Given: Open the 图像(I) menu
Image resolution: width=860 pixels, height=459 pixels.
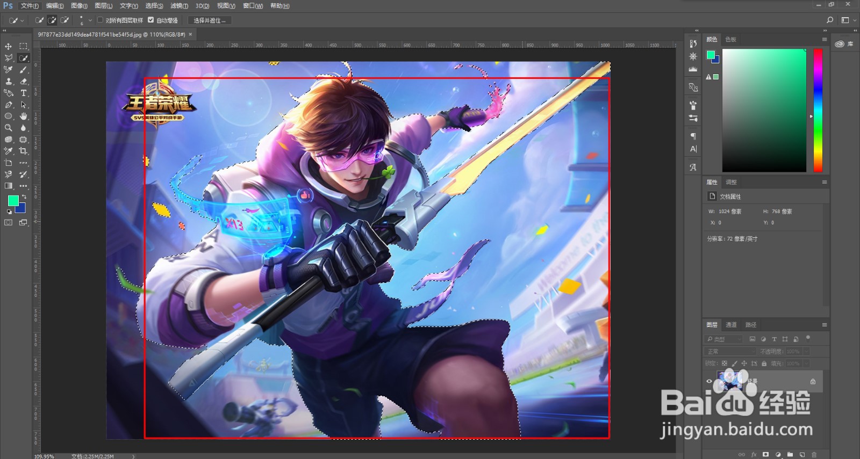Looking at the screenshot, I should pyautogui.click(x=79, y=6).
